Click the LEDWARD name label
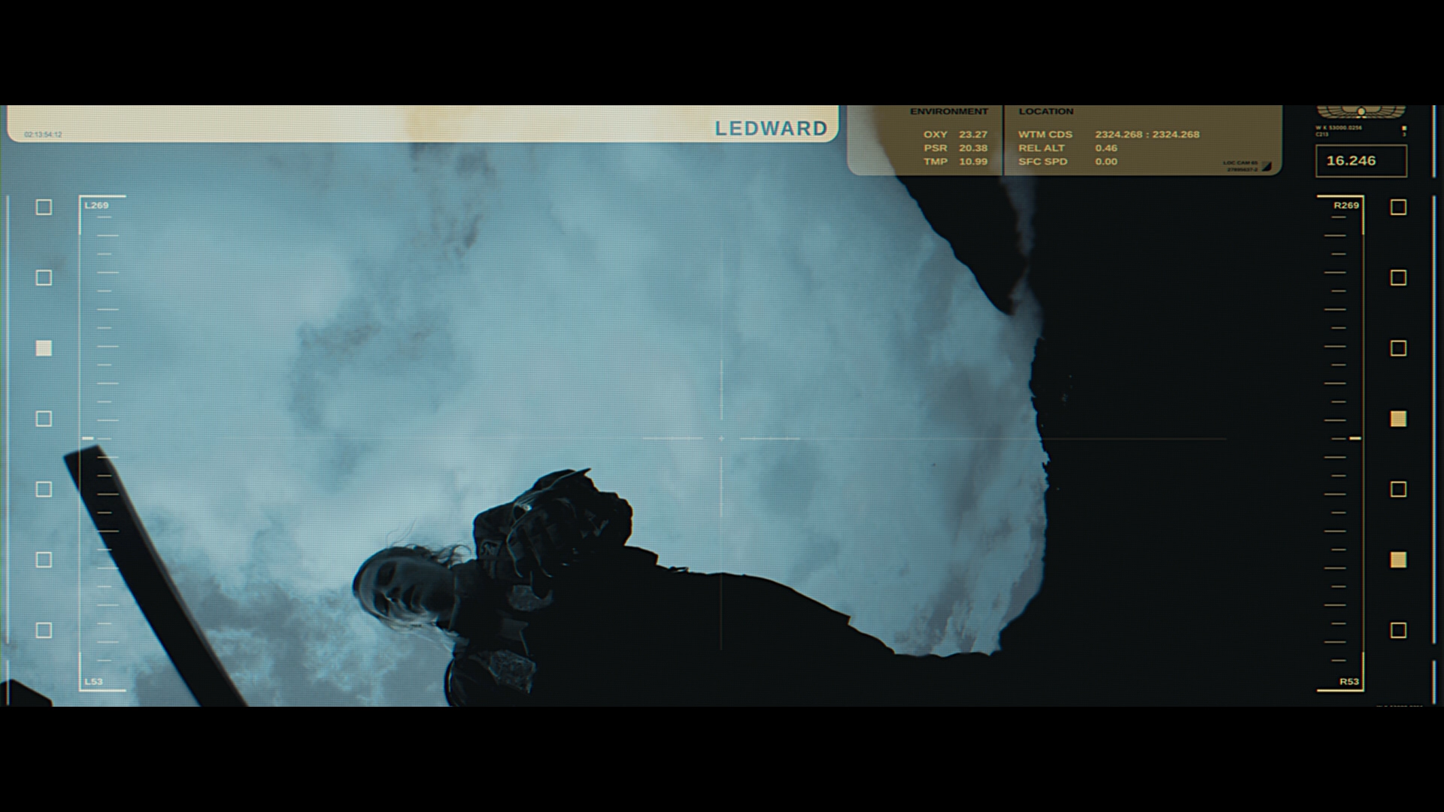The height and width of the screenshot is (812, 1444). pyautogui.click(x=771, y=129)
